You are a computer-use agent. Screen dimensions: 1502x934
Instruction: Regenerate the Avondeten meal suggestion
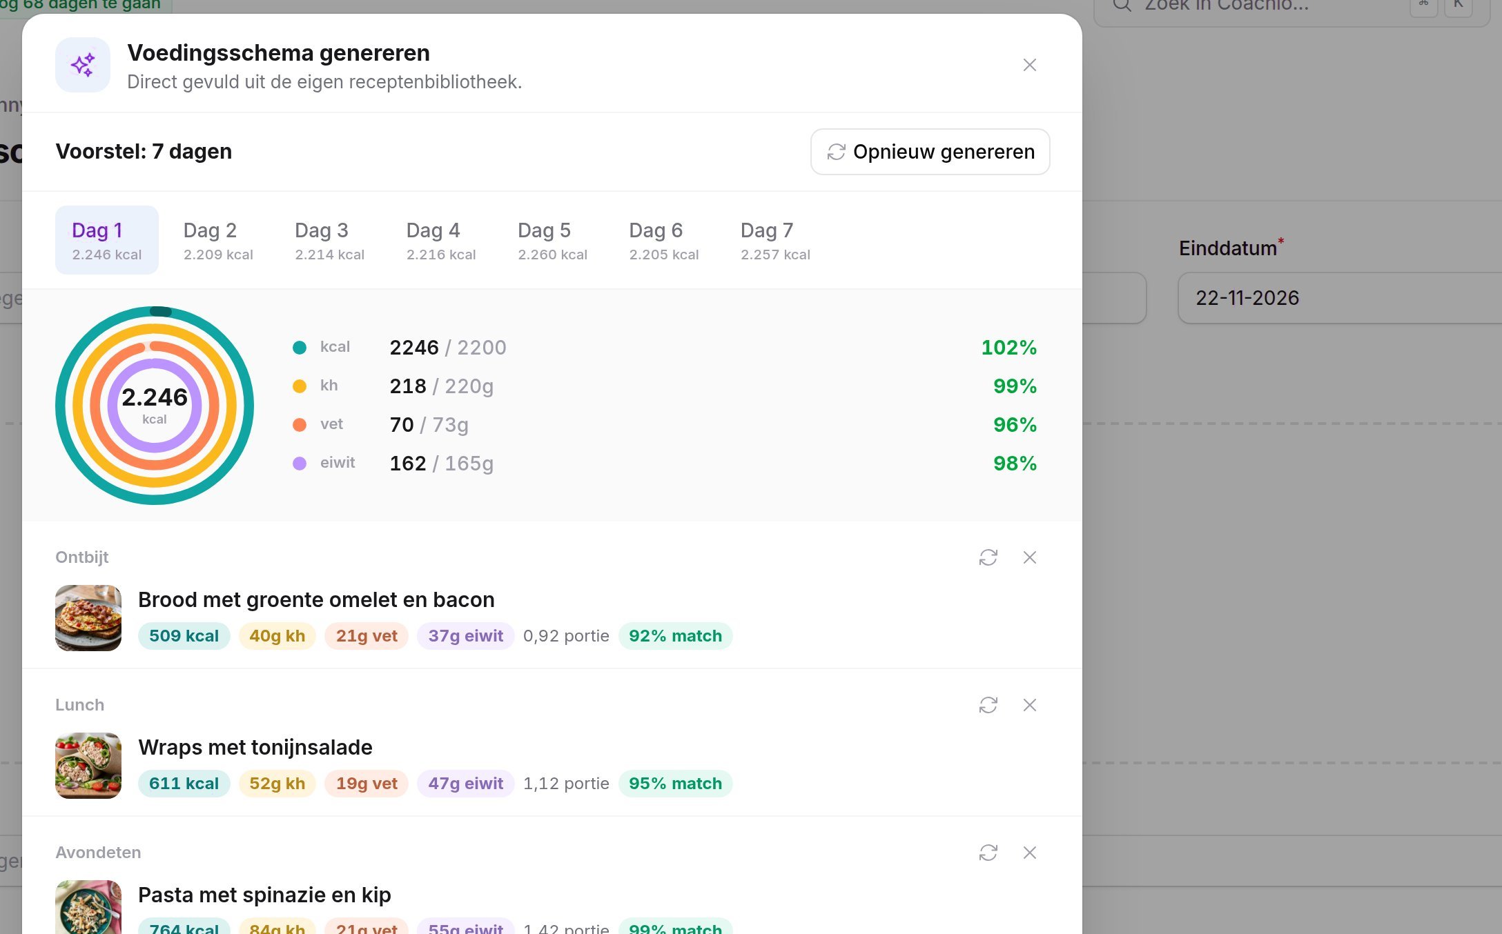point(988,853)
